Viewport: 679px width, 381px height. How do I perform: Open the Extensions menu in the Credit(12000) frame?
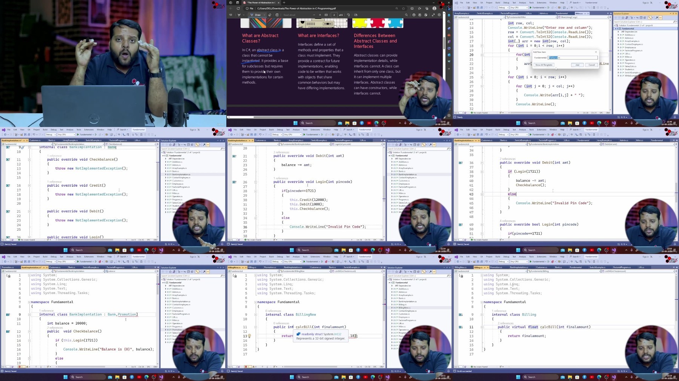pos(315,130)
